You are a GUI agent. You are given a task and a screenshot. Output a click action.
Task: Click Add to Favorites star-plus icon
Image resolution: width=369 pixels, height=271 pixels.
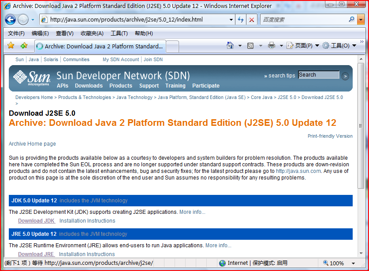point(24,45)
